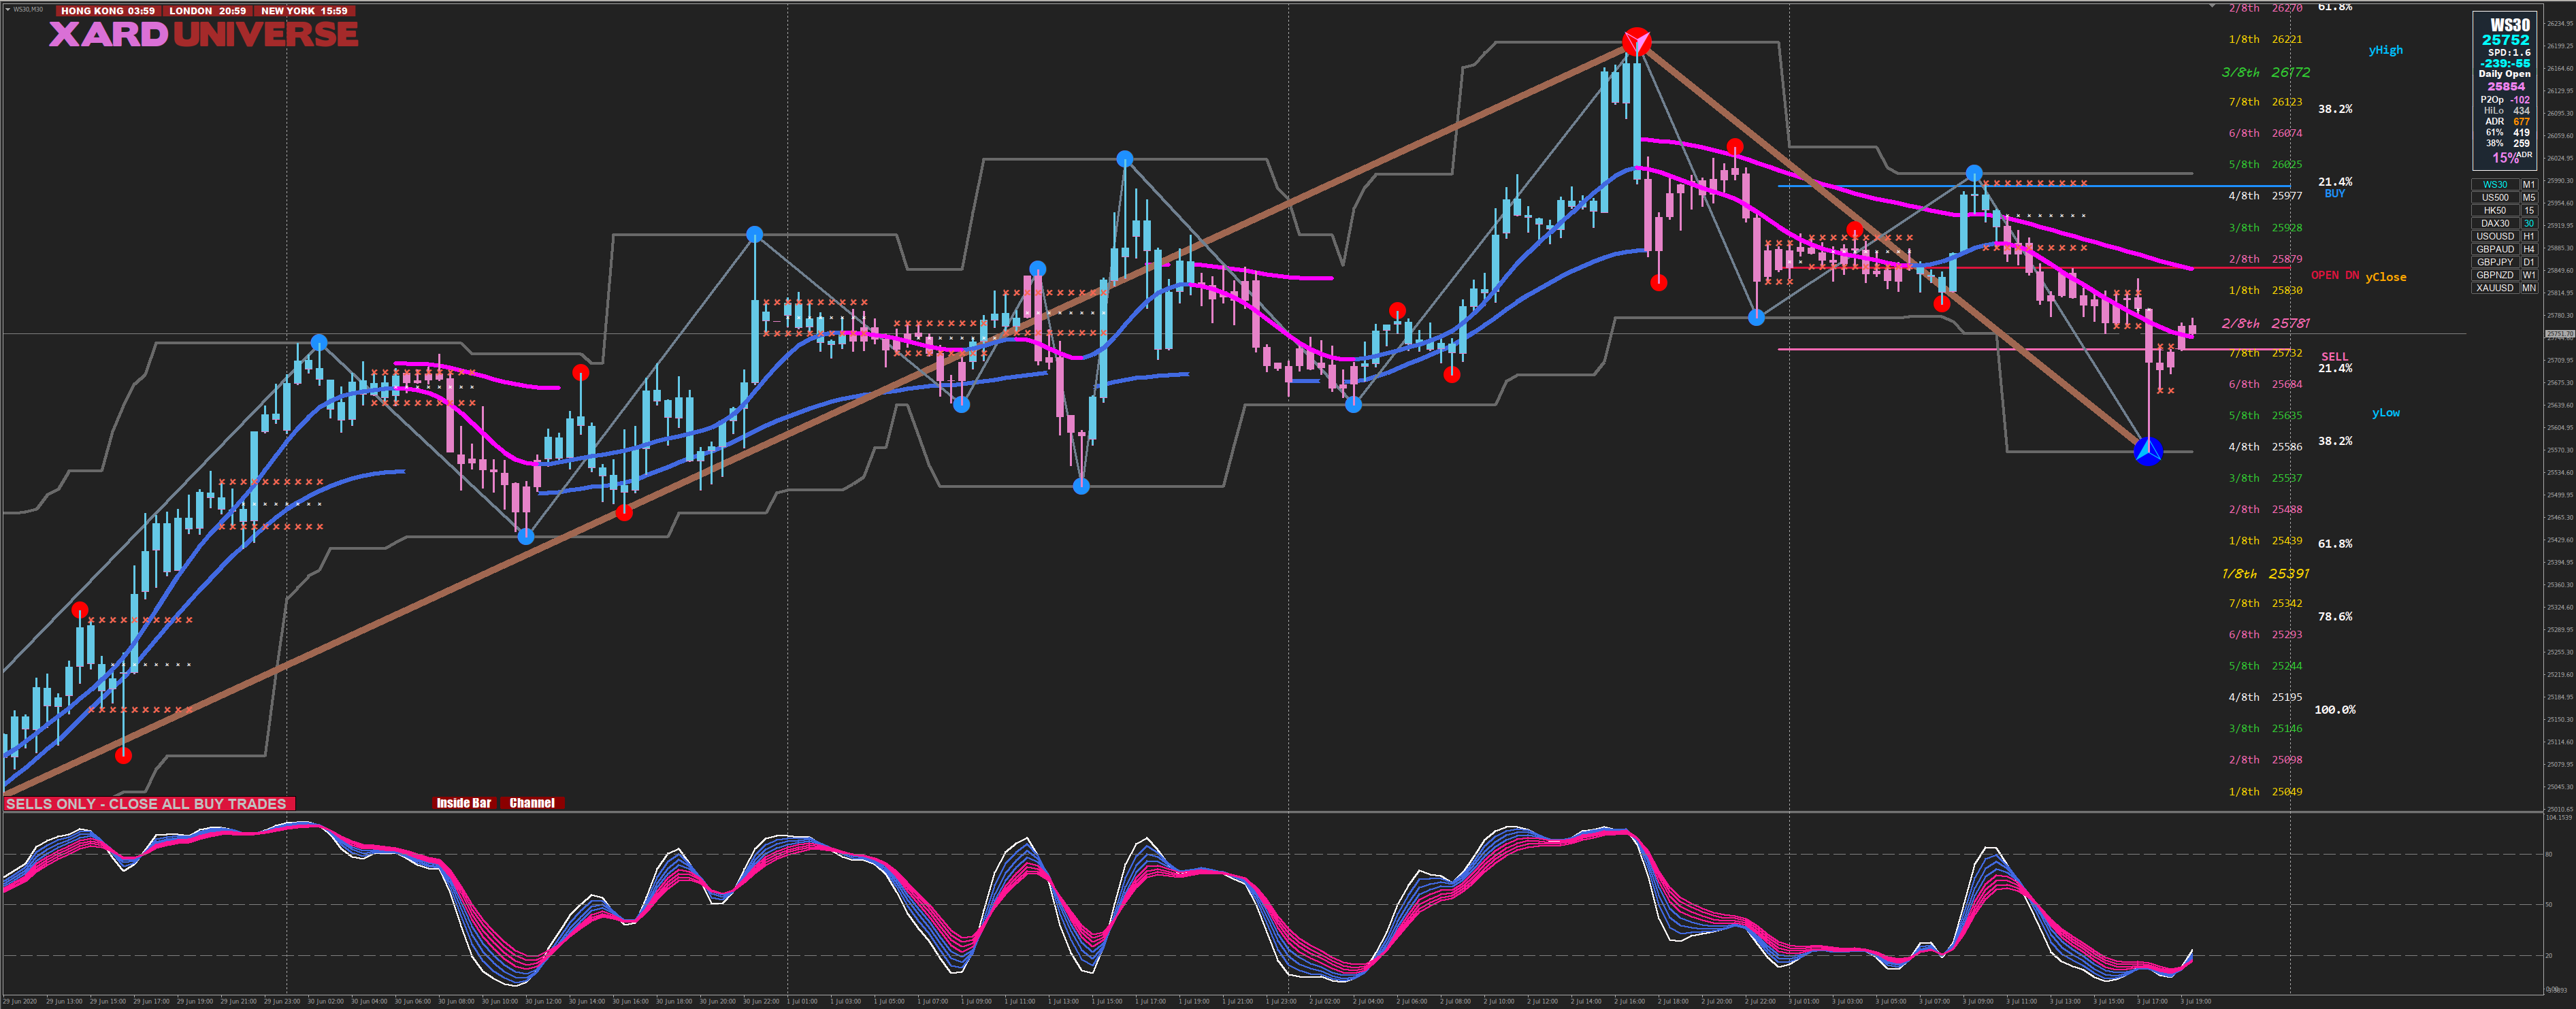Click the blue up-arrow marker at chart low
Image resolution: width=2576 pixels, height=1009 pixels.
(2148, 451)
